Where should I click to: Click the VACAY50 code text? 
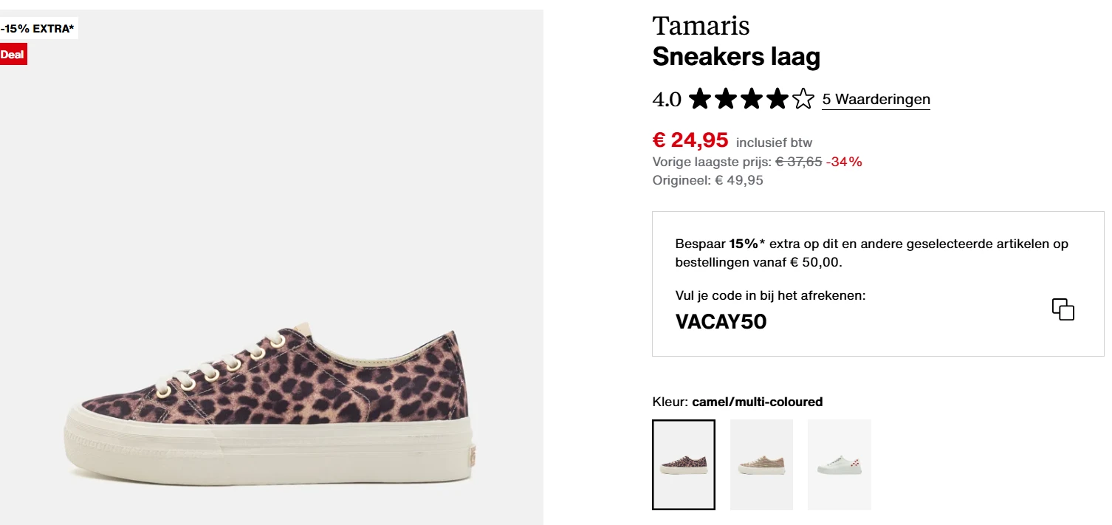[x=721, y=322]
